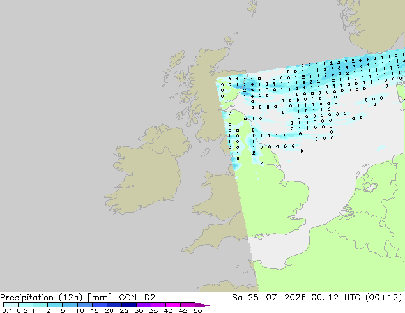Click the legend swatch between 40 and 45
Image resolution: width=405 pixels, height=313 pixels.
(173, 305)
